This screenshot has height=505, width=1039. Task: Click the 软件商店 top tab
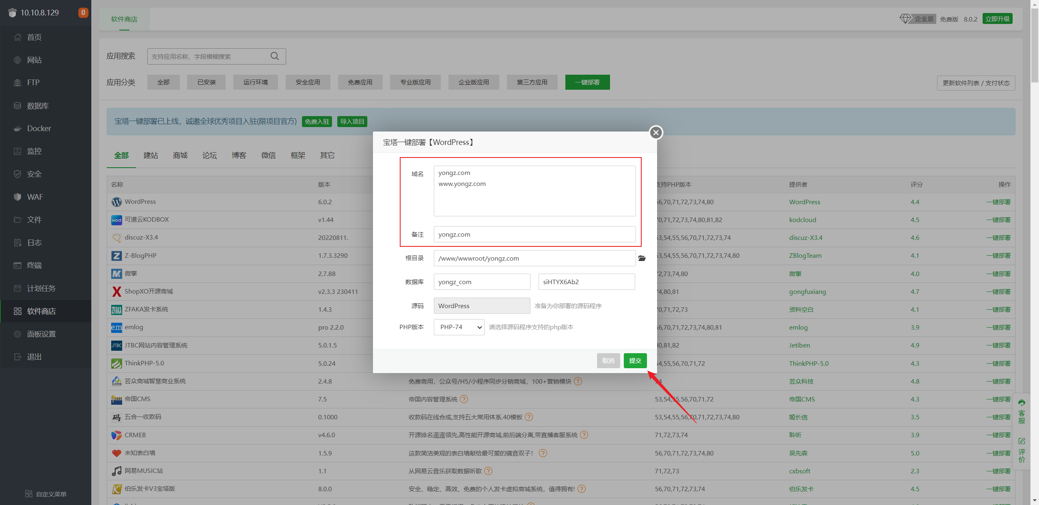124,19
